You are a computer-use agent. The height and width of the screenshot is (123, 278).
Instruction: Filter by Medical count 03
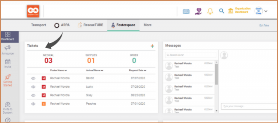click(x=48, y=59)
